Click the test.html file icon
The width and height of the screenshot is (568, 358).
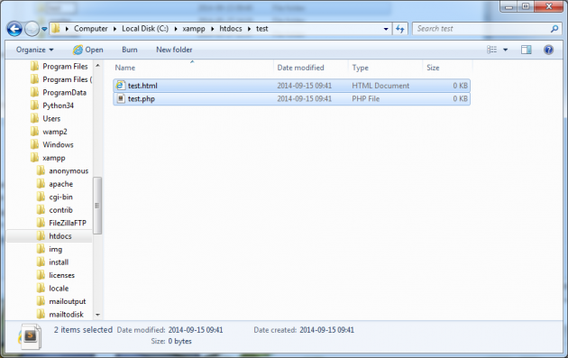click(x=120, y=86)
